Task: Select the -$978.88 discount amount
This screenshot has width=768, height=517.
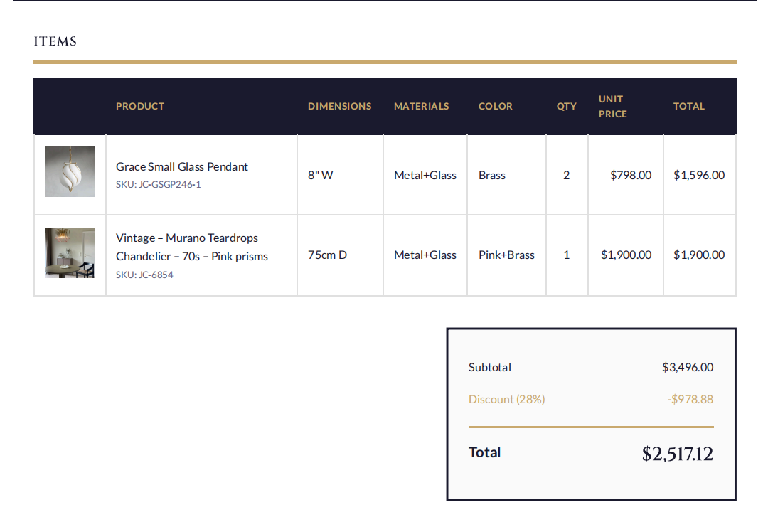Action: [690, 400]
